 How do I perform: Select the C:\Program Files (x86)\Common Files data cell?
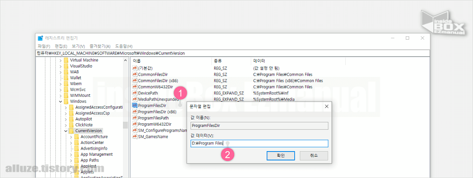coord(288,81)
